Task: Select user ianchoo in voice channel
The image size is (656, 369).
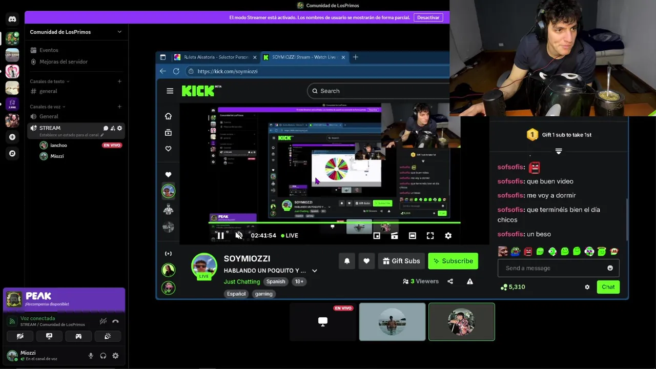Action: [58, 145]
